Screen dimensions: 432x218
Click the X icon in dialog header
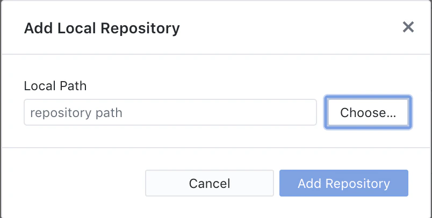coord(408,27)
